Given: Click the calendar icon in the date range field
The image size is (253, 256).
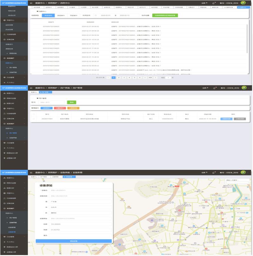Looking at the screenshot, I should [96, 15].
